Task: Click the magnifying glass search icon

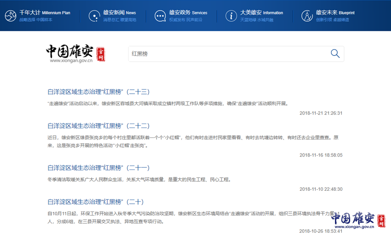Action: 335,53
